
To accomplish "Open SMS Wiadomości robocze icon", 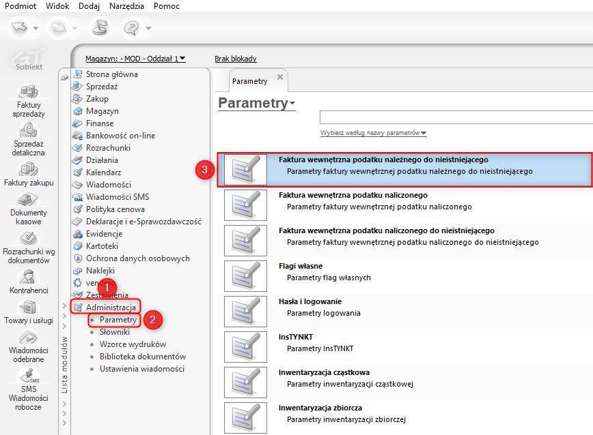I will [x=29, y=376].
